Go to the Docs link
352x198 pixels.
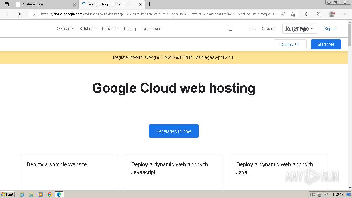point(253,29)
